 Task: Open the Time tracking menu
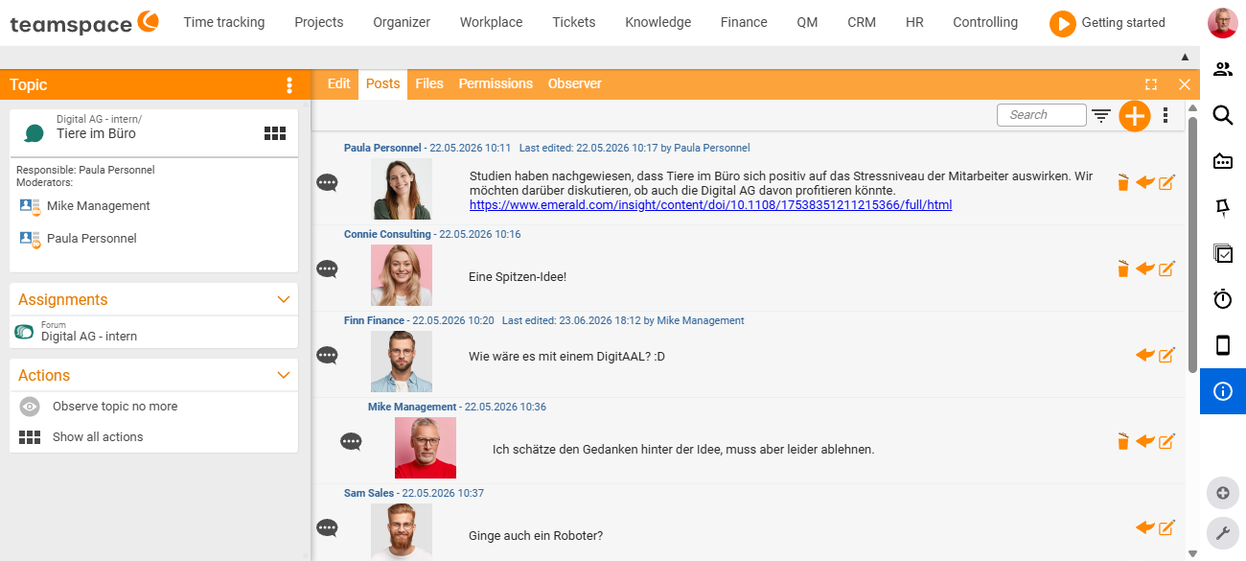pos(224,22)
